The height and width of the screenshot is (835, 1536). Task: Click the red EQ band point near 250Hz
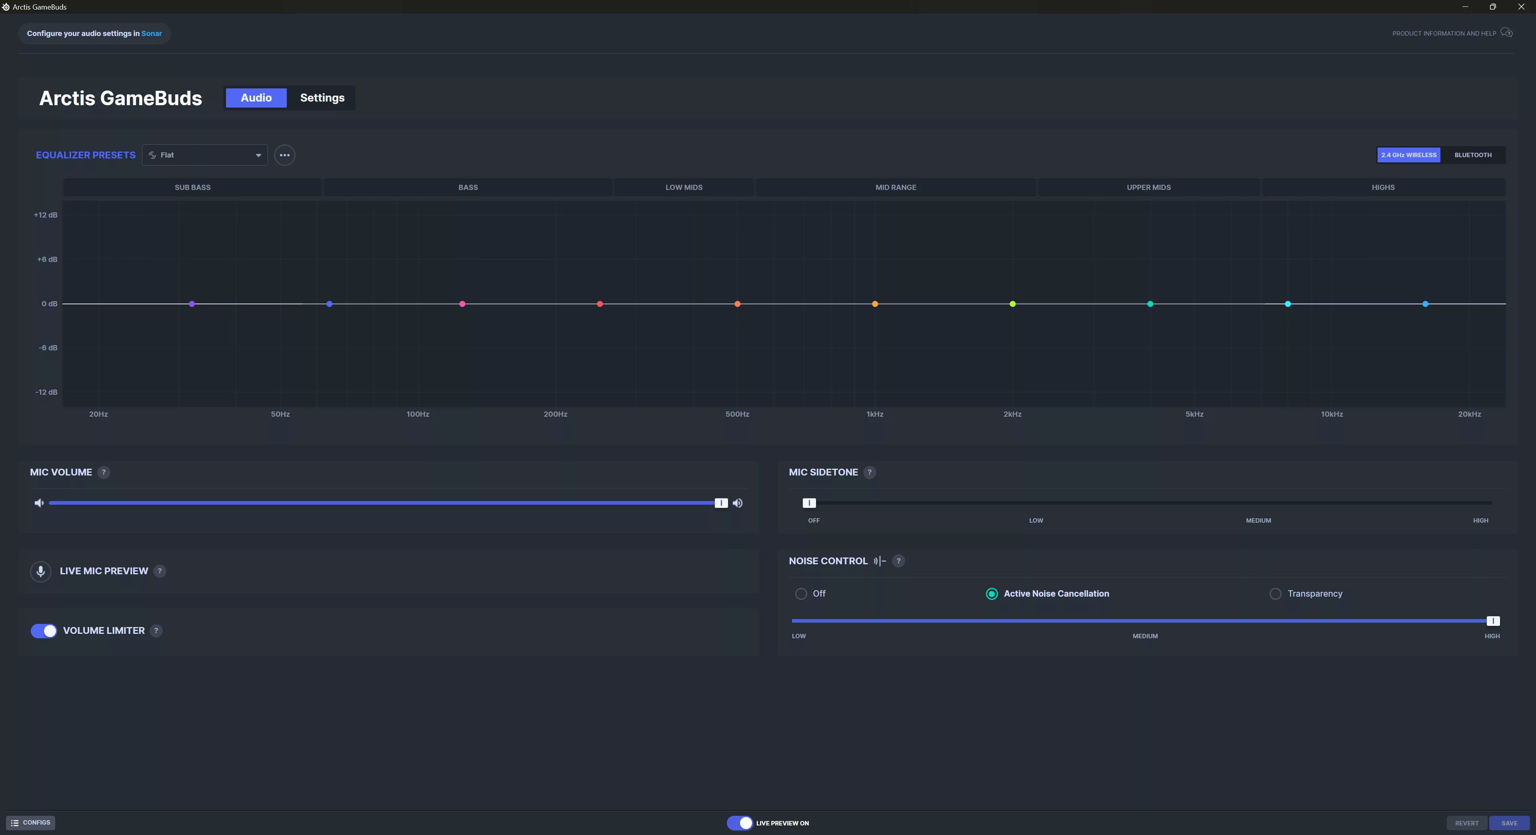pyautogui.click(x=600, y=304)
